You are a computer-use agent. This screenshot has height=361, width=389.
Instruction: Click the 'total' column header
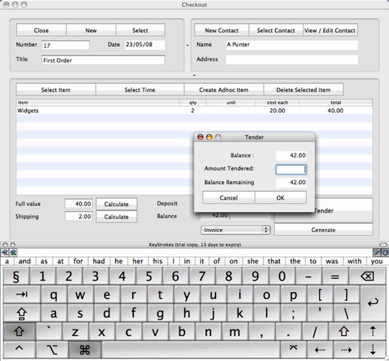pos(336,102)
